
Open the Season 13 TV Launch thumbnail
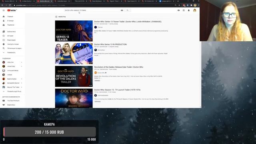pyautogui.click(x=74, y=98)
